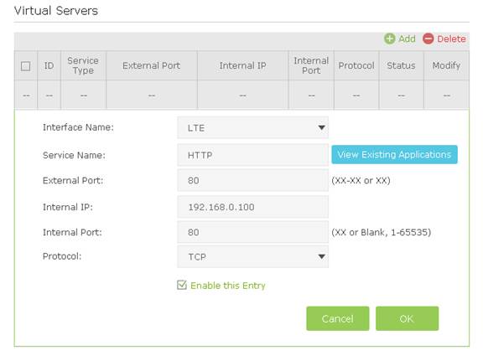Cancel the virtual server entry
The width and height of the screenshot is (483, 356).
tap(338, 318)
